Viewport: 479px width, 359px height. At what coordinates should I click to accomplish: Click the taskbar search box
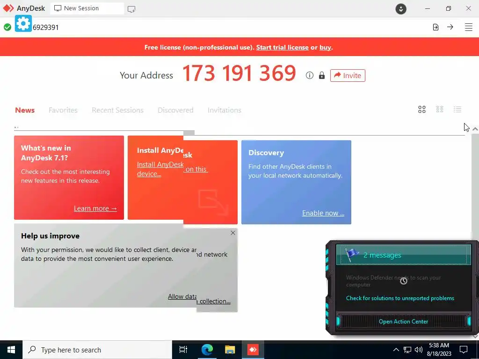pyautogui.click(x=97, y=350)
